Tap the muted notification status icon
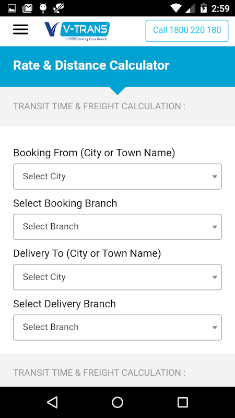The image size is (235, 418). pos(58,8)
